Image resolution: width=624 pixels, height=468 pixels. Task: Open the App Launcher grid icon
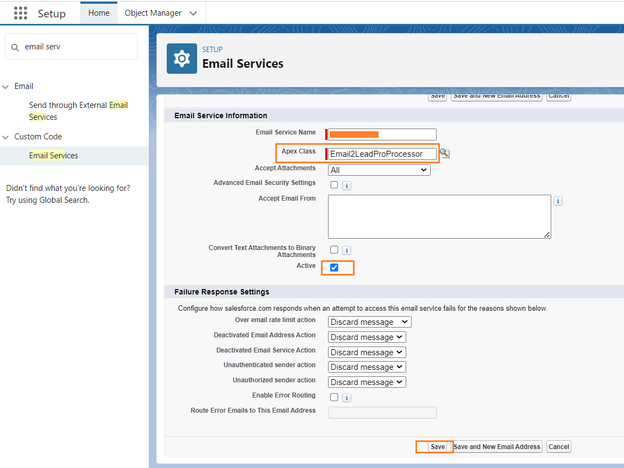[x=21, y=13]
